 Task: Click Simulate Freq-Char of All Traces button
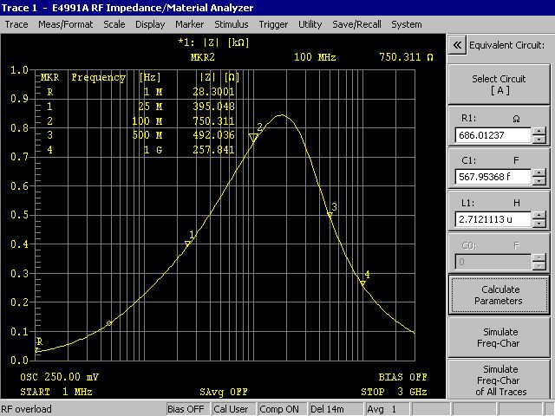(499, 380)
